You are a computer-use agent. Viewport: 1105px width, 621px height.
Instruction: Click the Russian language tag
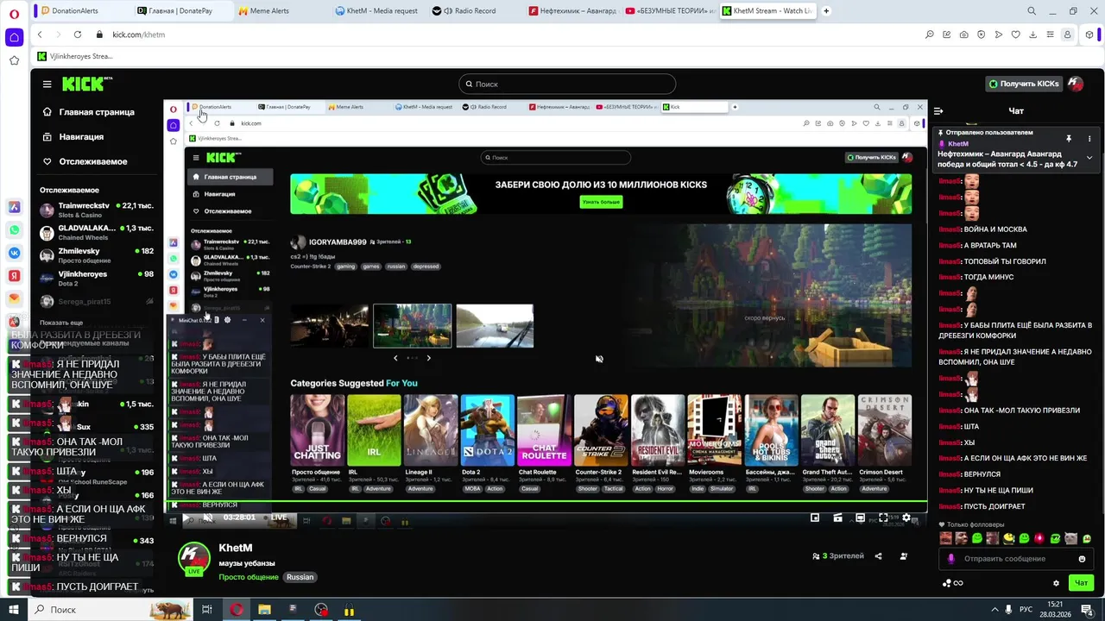pyautogui.click(x=300, y=577)
